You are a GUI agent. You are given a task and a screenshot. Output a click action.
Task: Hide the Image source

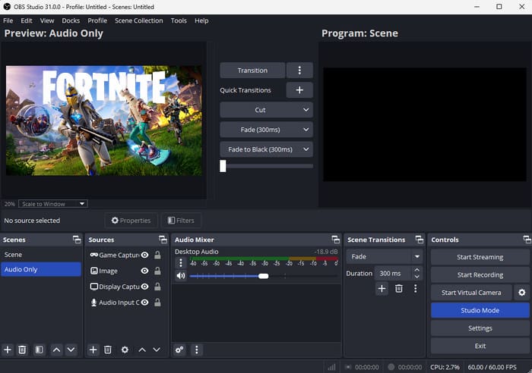coord(145,271)
